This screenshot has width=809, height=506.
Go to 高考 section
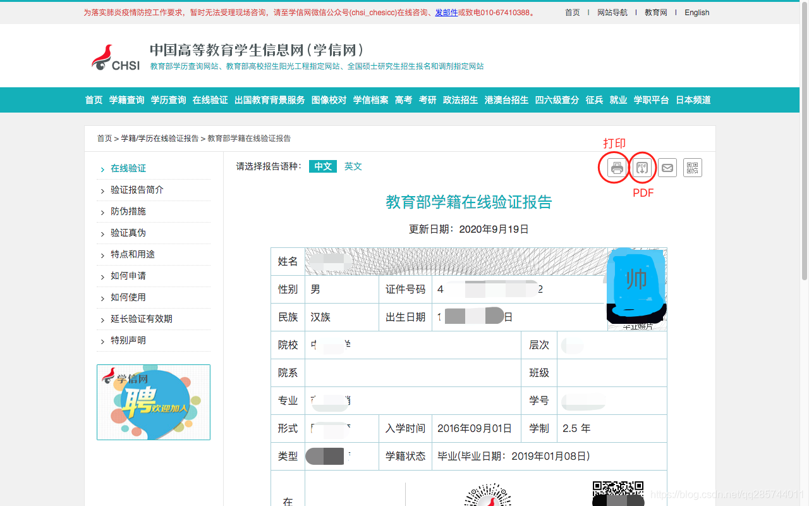[404, 100]
